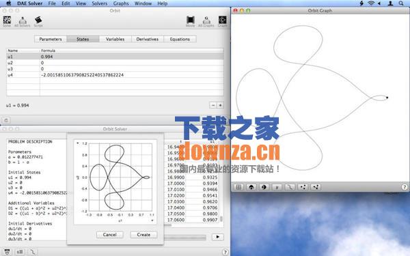The width and height of the screenshot is (410, 256).
Task: Click the Graph toolbar icon in Orbit window
Action: click(x=223, y=21)
